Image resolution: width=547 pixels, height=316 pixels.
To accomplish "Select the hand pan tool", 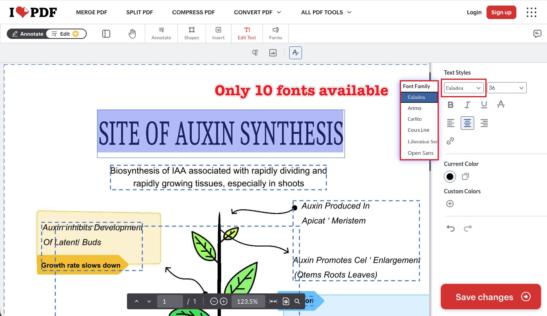I will coord(132,34).
